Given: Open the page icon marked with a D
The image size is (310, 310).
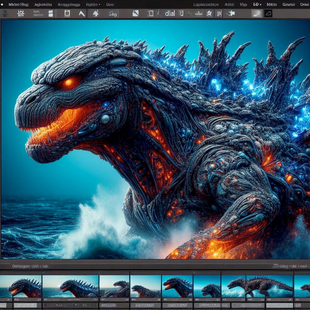Looking at the screenshot, I should tap(219, 13).
